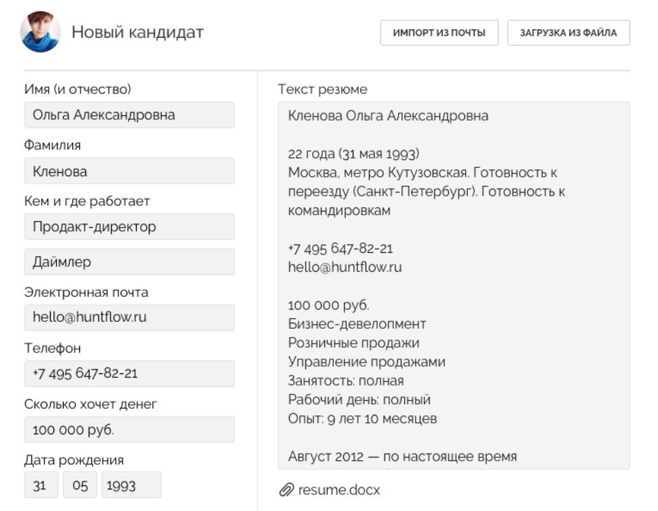Viewport: 658px width, 511px height.
Task: Click the surname field containing Кленова
Action: (x=129, y=171)
